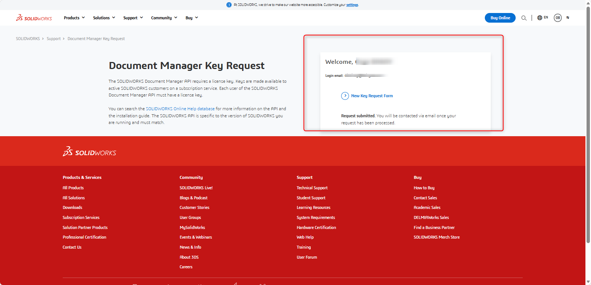Screen dimensions: 591x285
Task: Click Document Manager Key Request breadcrumb
Action: tap(96, 39)
